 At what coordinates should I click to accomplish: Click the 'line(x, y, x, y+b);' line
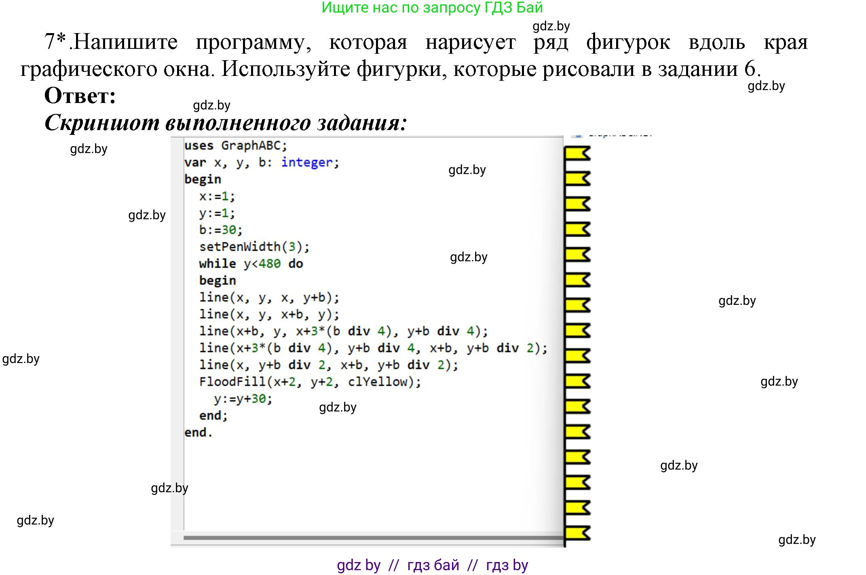[269, 298]
